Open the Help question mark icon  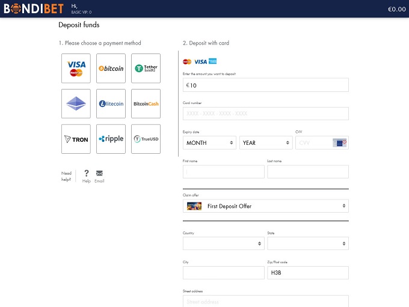[x=87, y=174]
